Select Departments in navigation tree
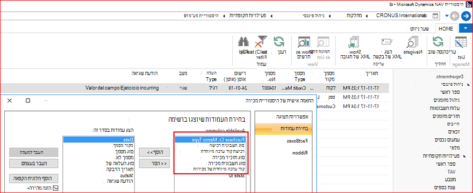Image resolution: width=473 pixels, height=193 pixels. pyautogui.click(x=450, y=77)
